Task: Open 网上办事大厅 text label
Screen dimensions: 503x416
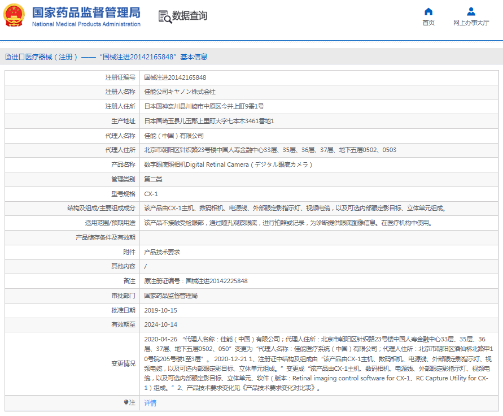Action: coord(471,23)
